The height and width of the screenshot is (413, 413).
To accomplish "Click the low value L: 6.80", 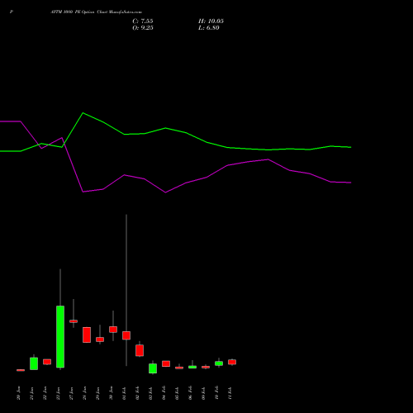I will (209, 28).
